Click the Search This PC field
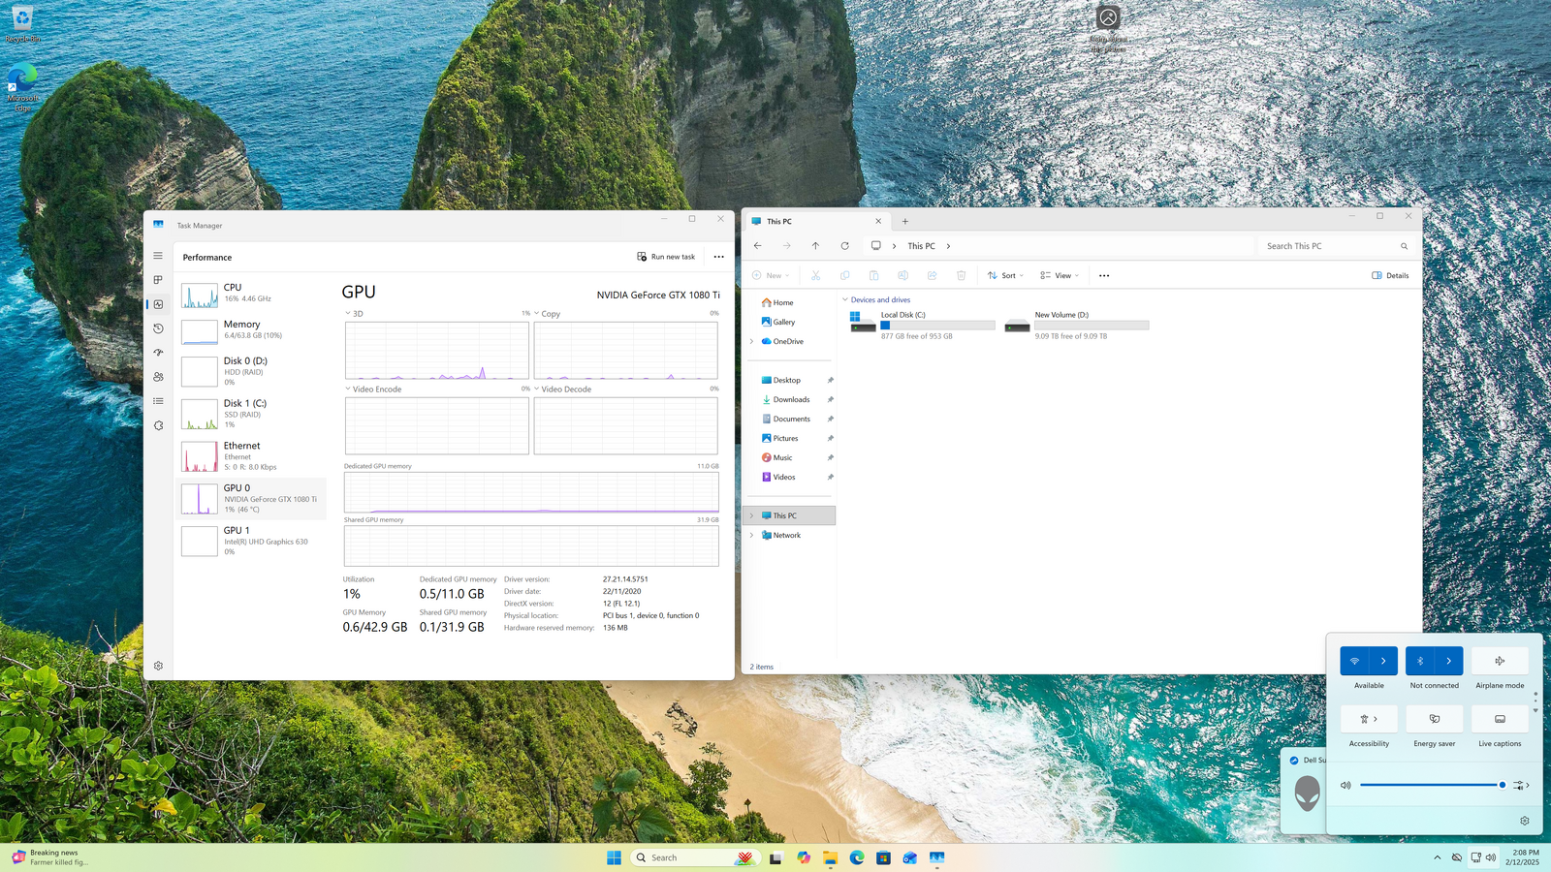The height and width of the screenshot is (872, 1551). [x=1328, y=246]
